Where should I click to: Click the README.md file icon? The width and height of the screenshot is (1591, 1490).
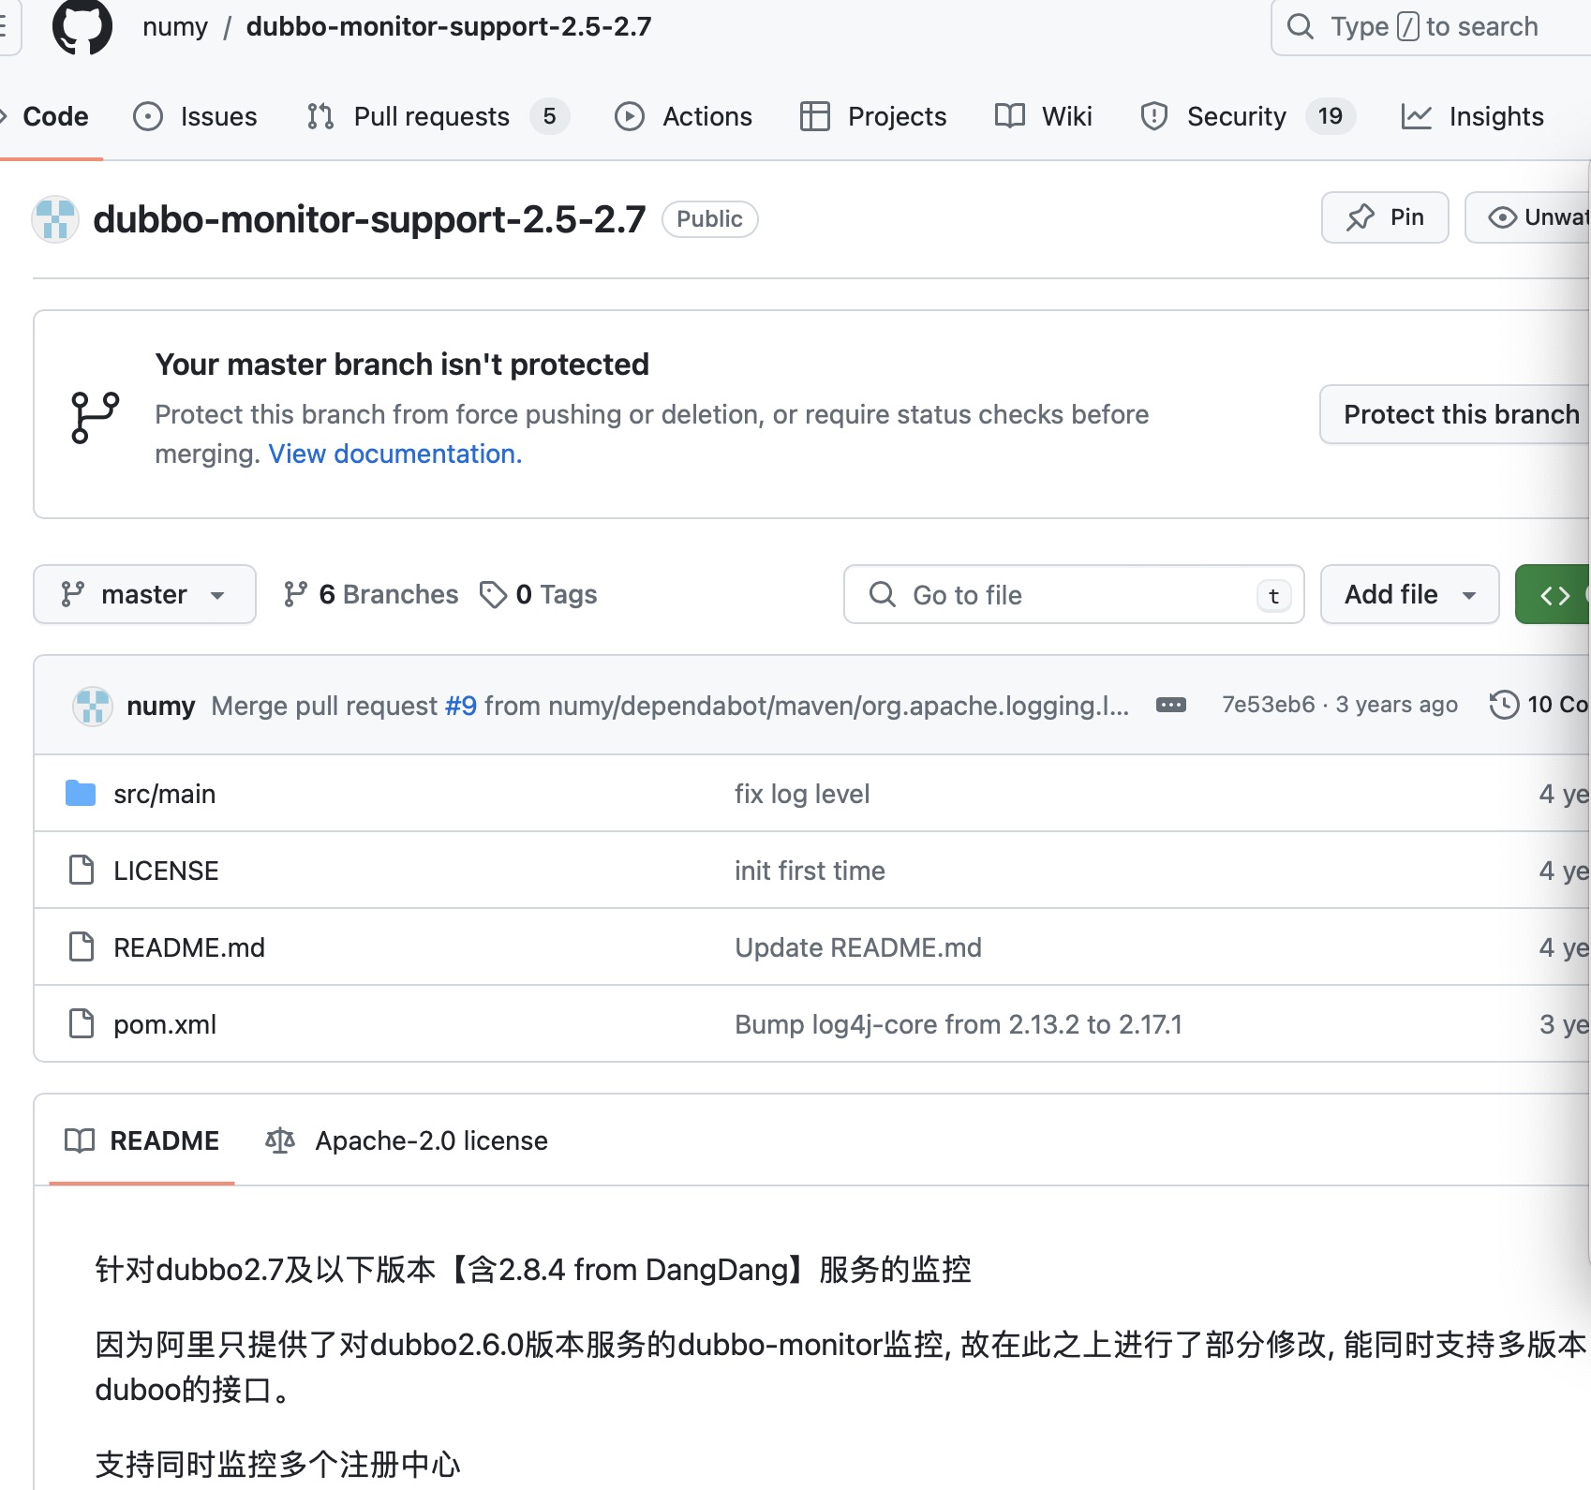(x=82, y=947)
